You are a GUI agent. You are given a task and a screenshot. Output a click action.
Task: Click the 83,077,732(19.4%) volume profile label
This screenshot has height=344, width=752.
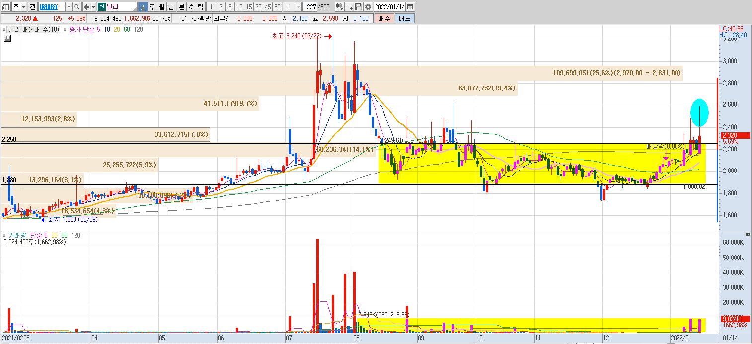pyautogui.click(x=487, y=88)
